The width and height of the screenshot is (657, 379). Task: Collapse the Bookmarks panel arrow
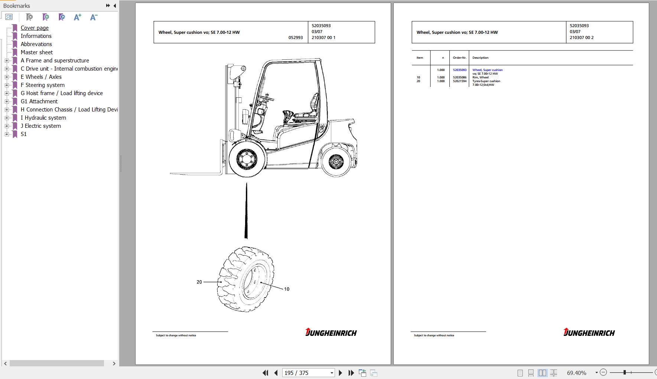click(114, 6)
